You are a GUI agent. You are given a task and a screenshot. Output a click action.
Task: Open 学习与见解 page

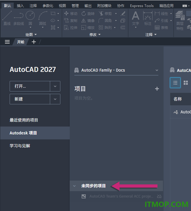click(x=20, y=146)
